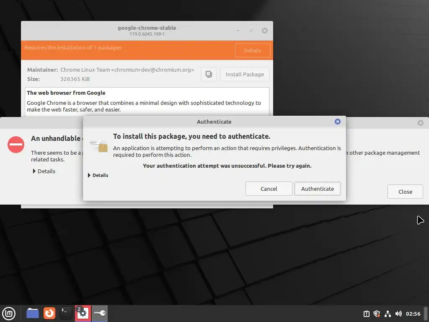Click the heading 'The web browser from Google'
Viewport: 429px width, 322px height.
pos(66,93)
